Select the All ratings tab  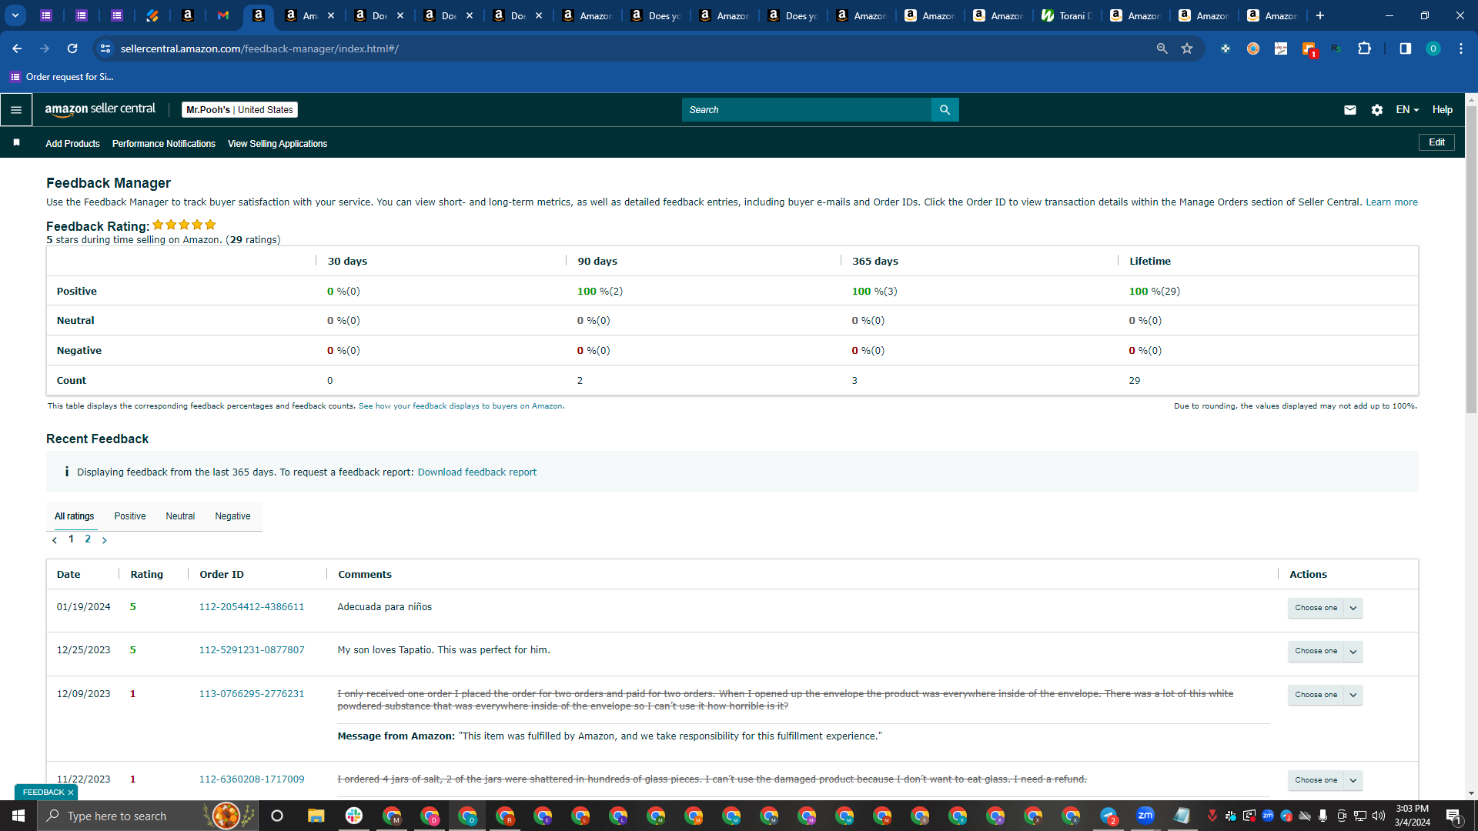(x=75, y=516)
